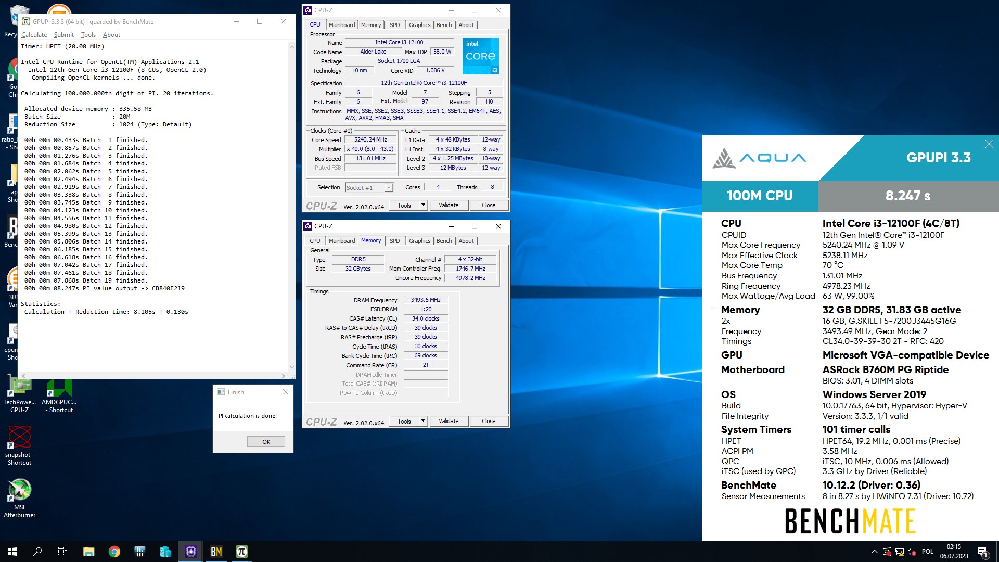
Task: Click GPUPI vertical scrollbar down arrow
Action: point(292,367)
